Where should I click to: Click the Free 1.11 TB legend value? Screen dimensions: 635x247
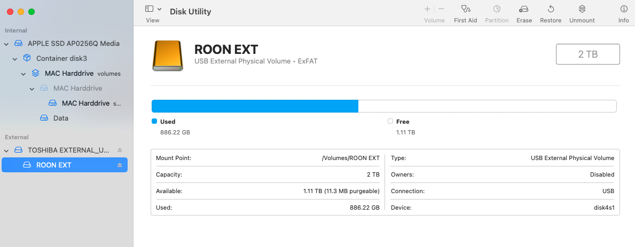[x=405, y=132]
